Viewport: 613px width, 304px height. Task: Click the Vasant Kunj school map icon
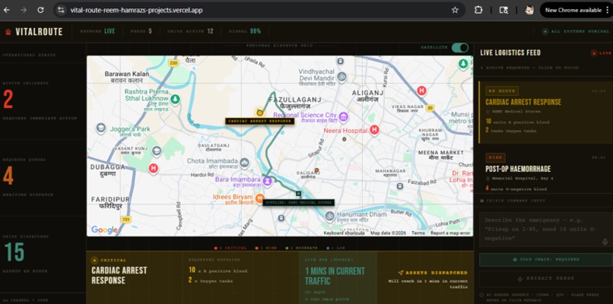point(157,150)
